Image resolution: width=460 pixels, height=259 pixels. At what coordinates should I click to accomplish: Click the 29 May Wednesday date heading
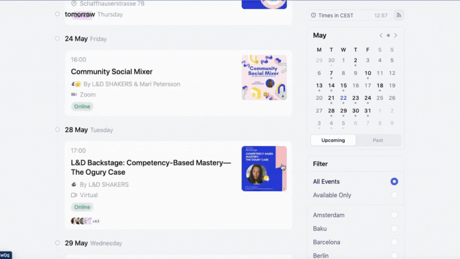[93, 243]
